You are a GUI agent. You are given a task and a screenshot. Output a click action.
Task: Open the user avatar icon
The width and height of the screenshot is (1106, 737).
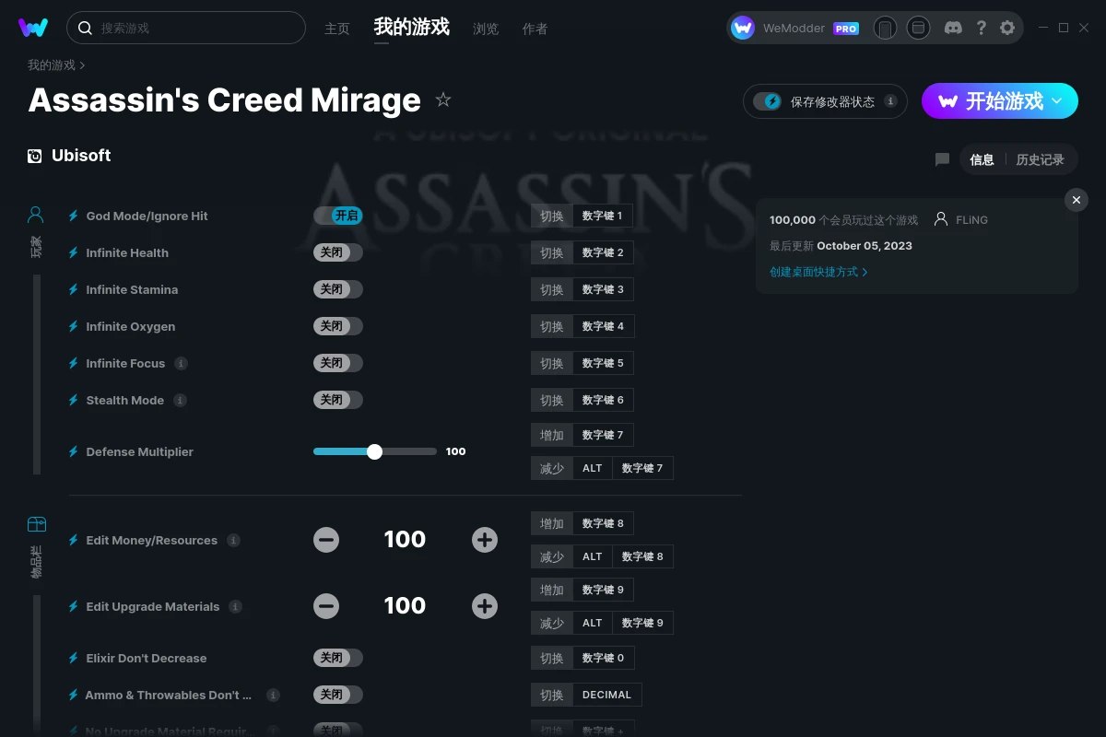coord(743,28)
